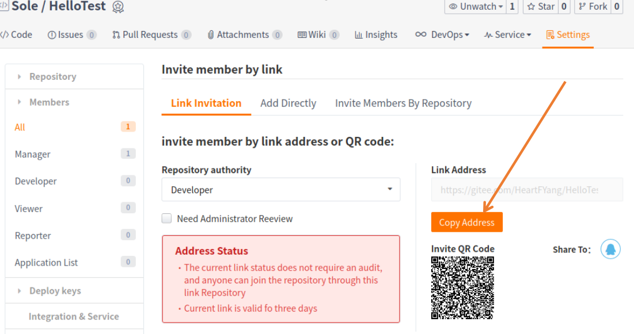The image size is (634, 334).
Task: Open the Repository authority dropdown
Action: pos(280,189)
